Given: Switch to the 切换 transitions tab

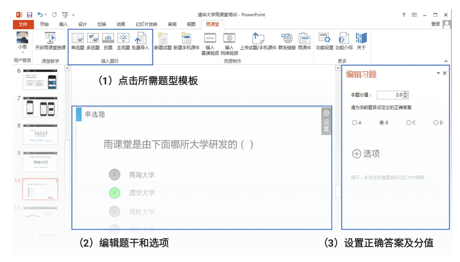Looking at the screenshot, I should click(102, 24).
